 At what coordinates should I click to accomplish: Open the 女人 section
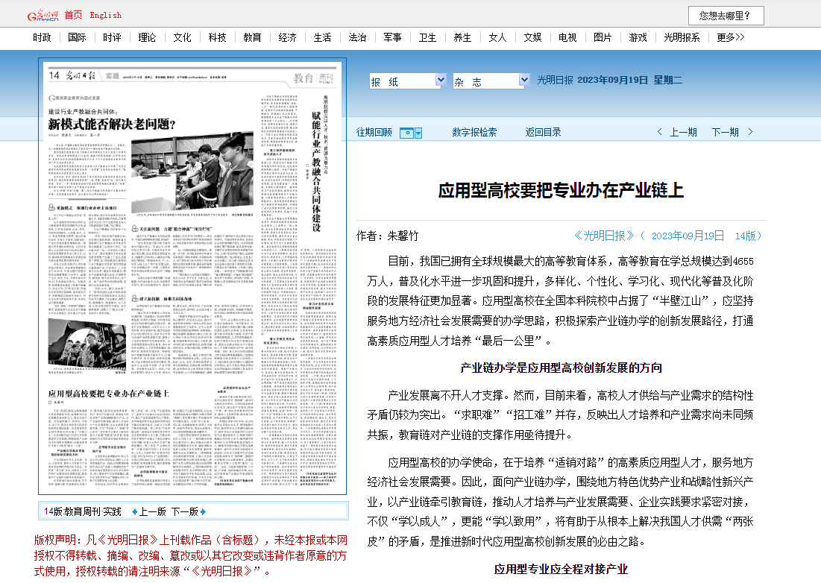click(497, 37)
